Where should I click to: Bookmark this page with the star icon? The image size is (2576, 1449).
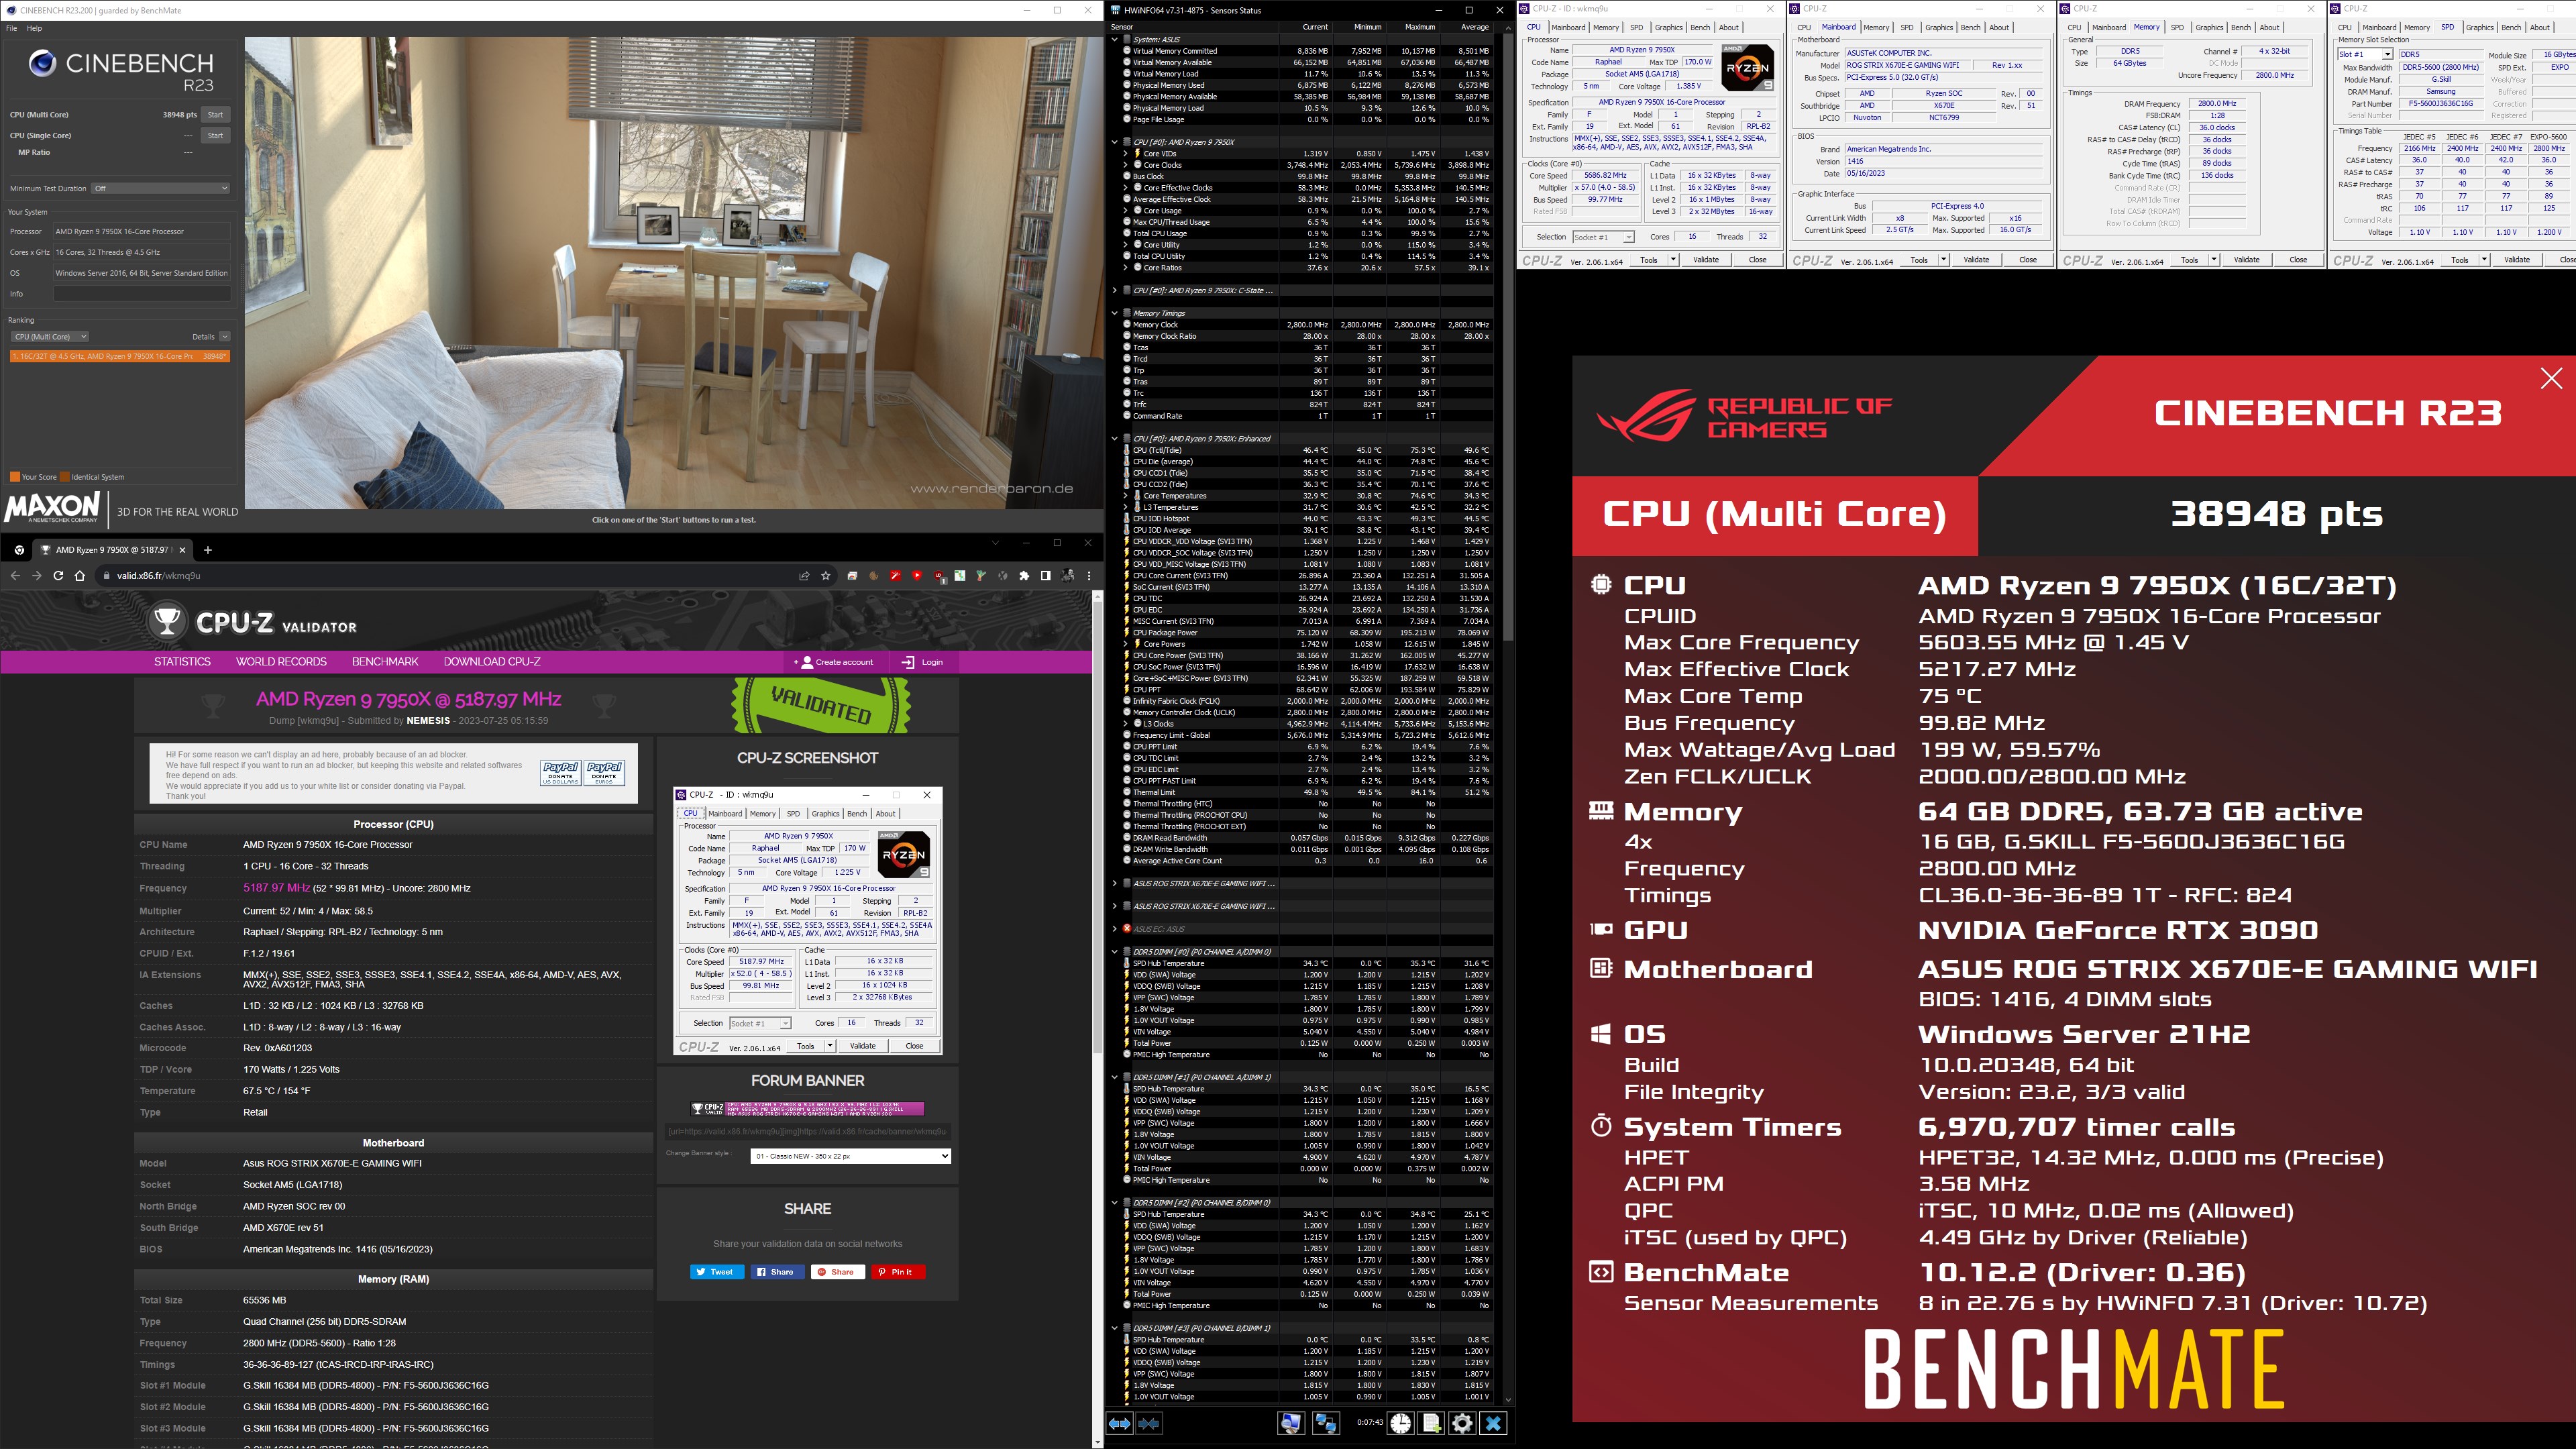[x=826, y=576]
